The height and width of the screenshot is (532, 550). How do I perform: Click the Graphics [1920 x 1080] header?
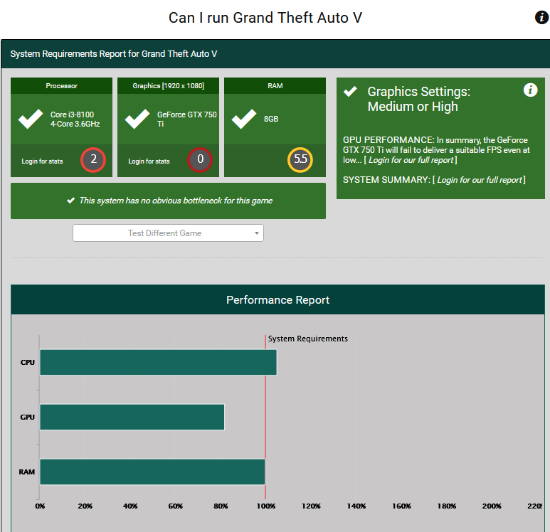point(169,85)
